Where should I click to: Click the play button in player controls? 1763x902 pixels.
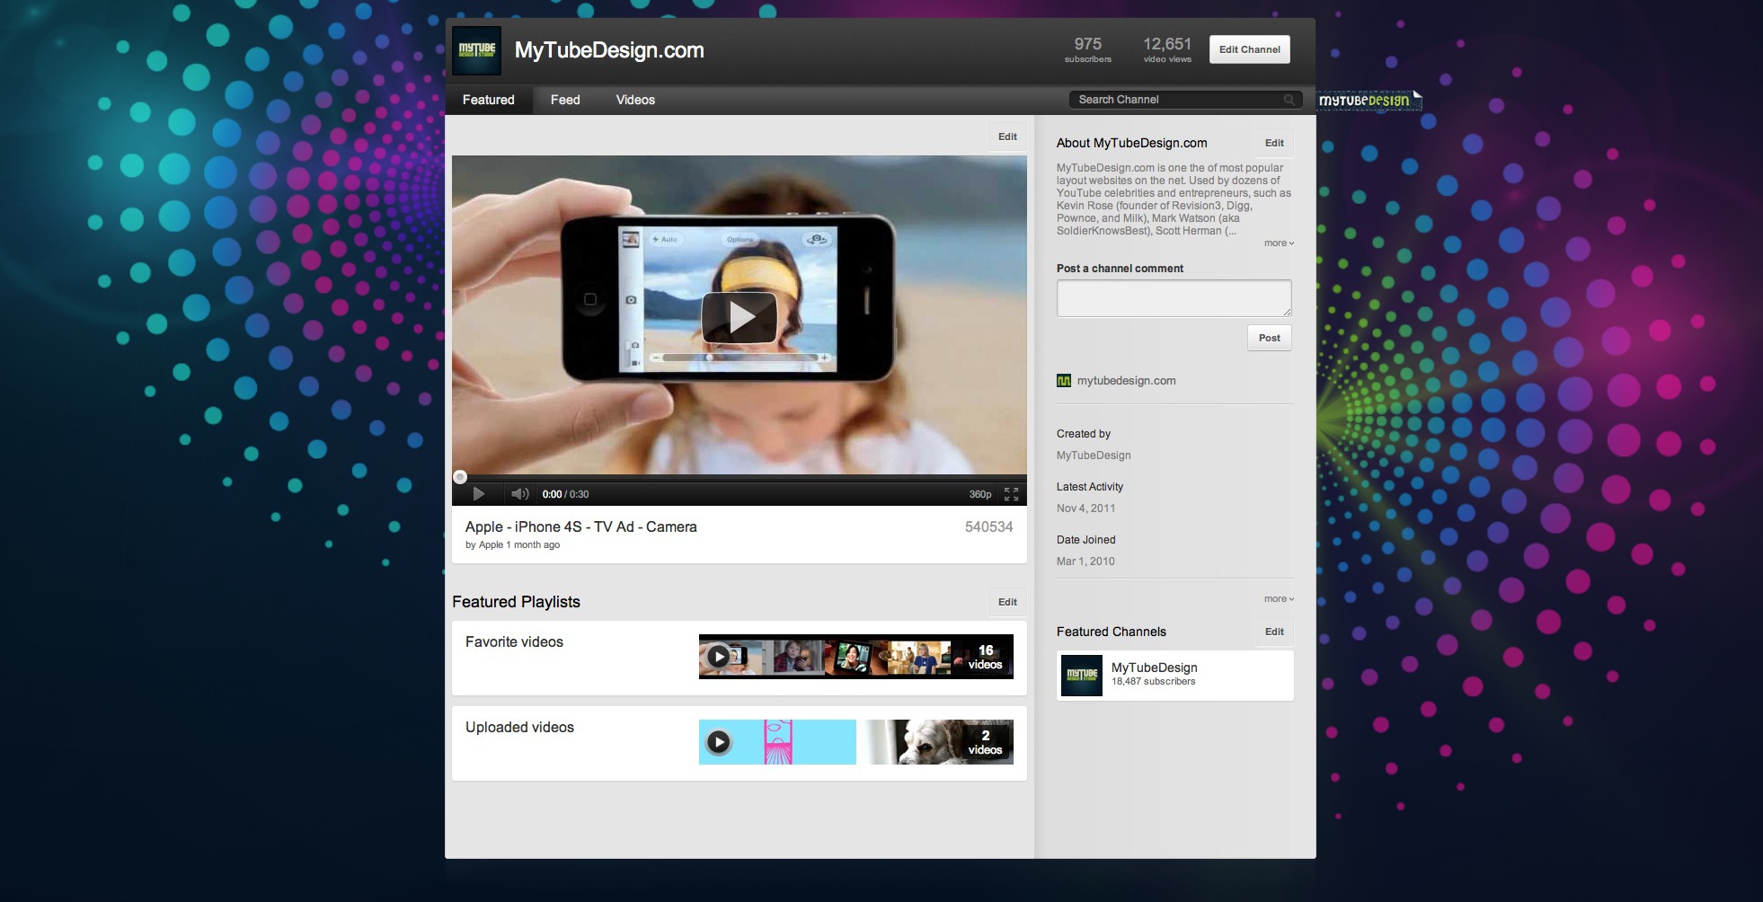point(478,494)
